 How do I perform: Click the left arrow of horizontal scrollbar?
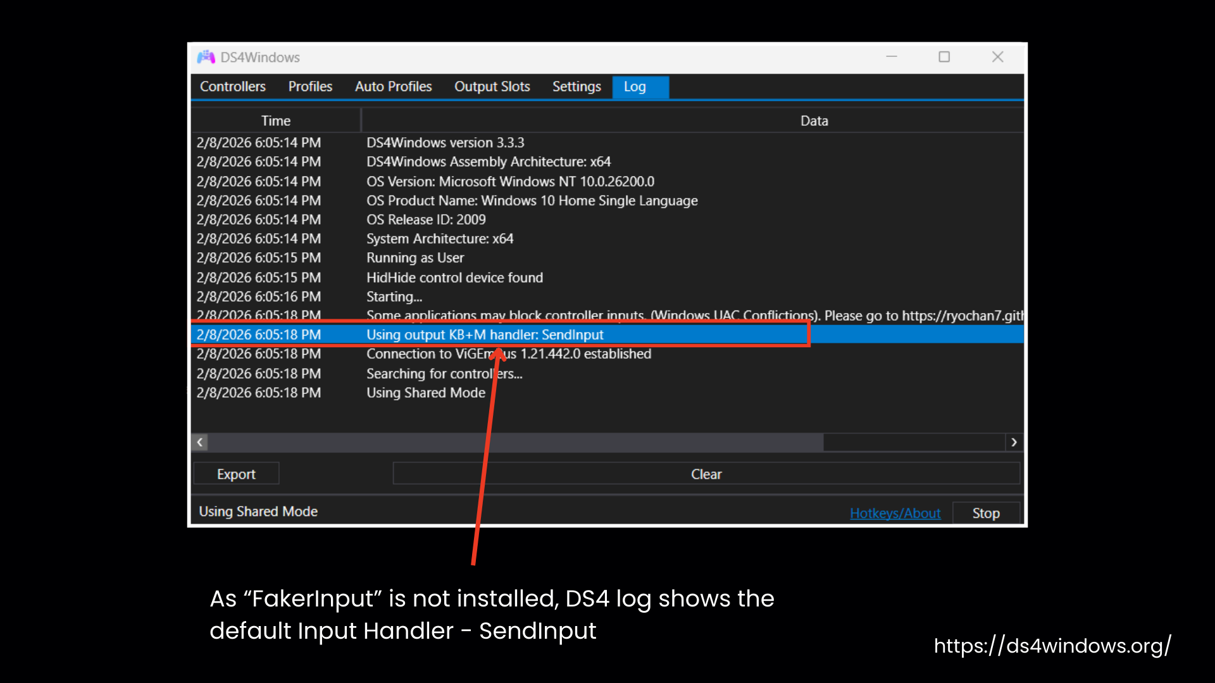point(200,443)
